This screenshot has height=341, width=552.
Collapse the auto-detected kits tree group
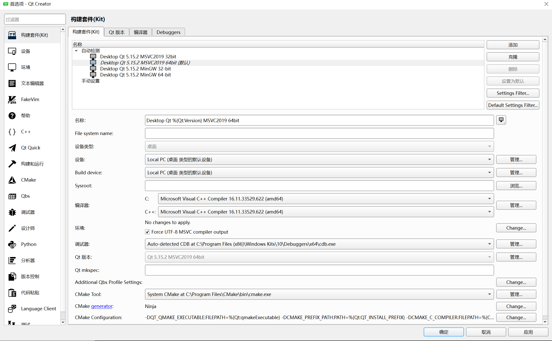(76, 51)
